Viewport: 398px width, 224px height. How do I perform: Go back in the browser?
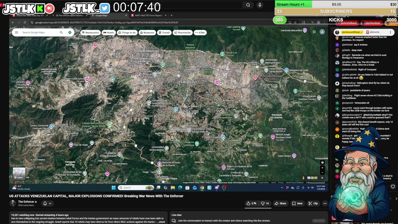pos(13,22)
